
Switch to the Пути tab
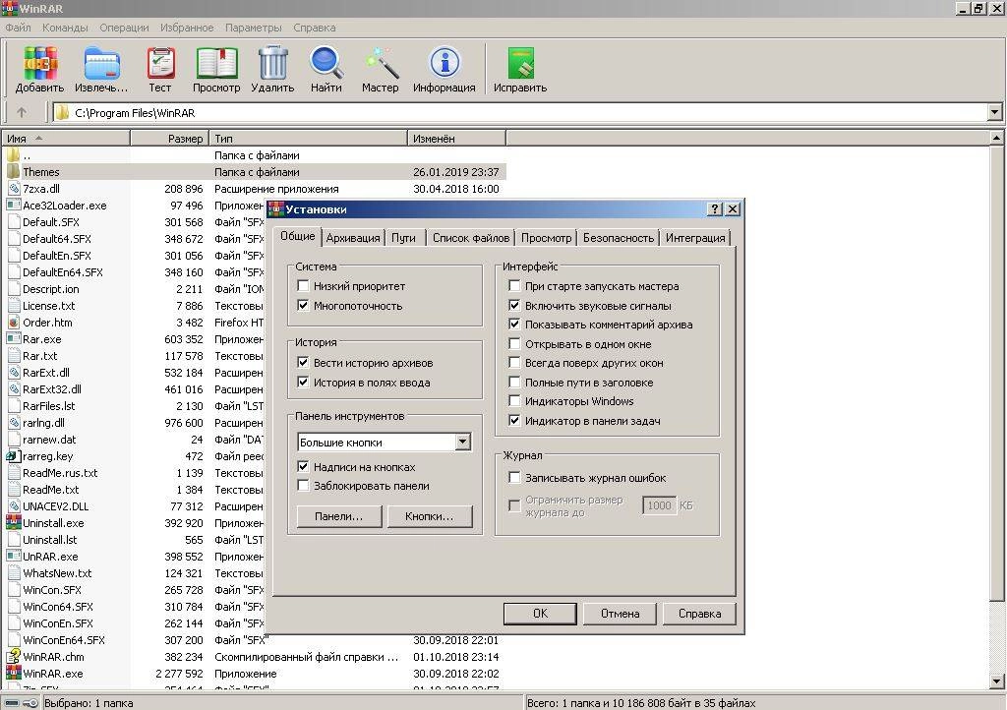(x=403, y=238)
